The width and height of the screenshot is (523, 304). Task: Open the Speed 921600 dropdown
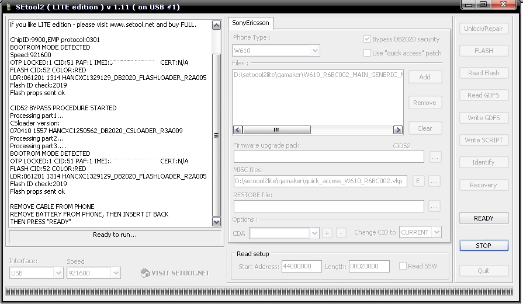click(x=116, y=273)
